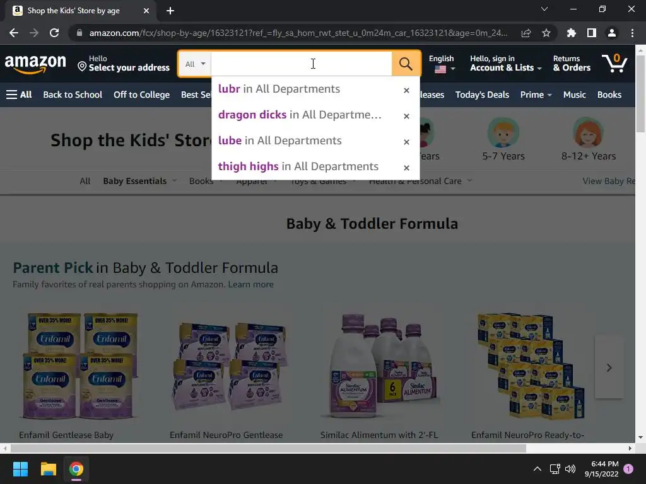Click the browser forward arrow
Viewport: 646px width, 484px height.
34,33
